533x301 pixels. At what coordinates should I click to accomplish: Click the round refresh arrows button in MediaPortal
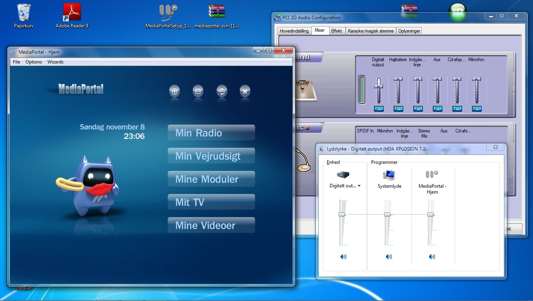(x=222, y=91)
